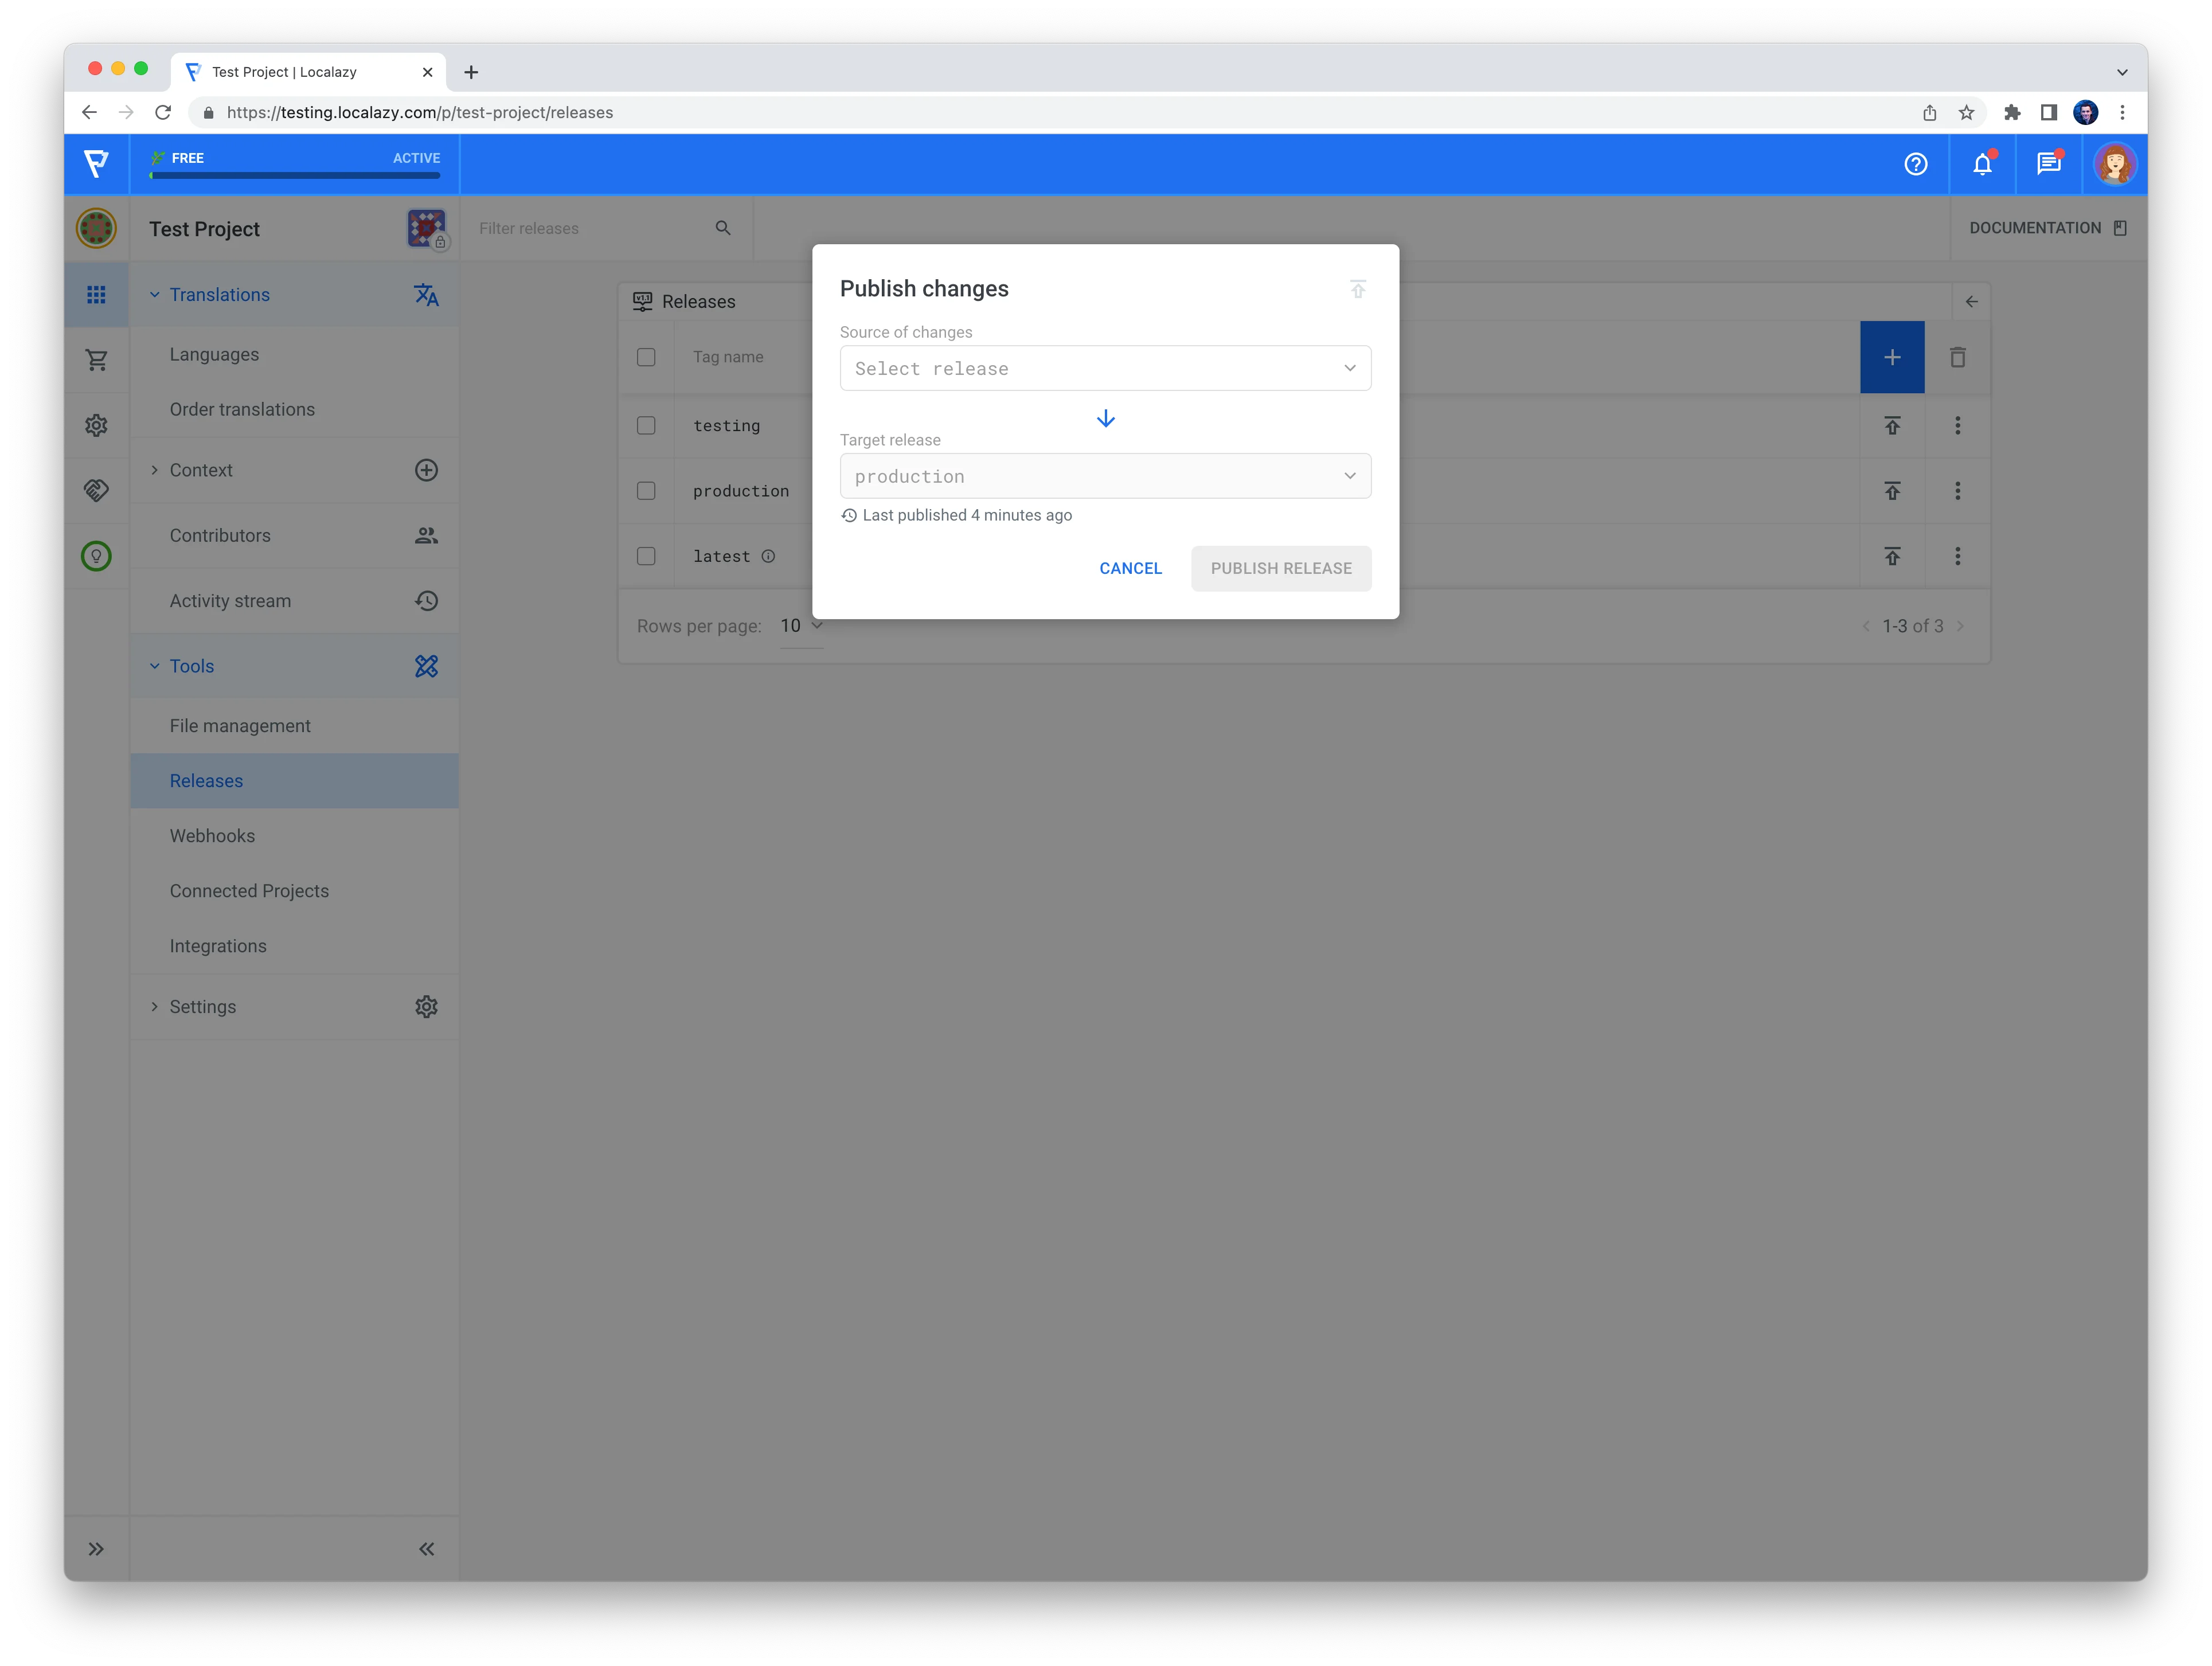Viewport: 2212px width, 1666px height.
Task: Click the Cancel button in the dialog
Action: click(x=1130, y=568)
